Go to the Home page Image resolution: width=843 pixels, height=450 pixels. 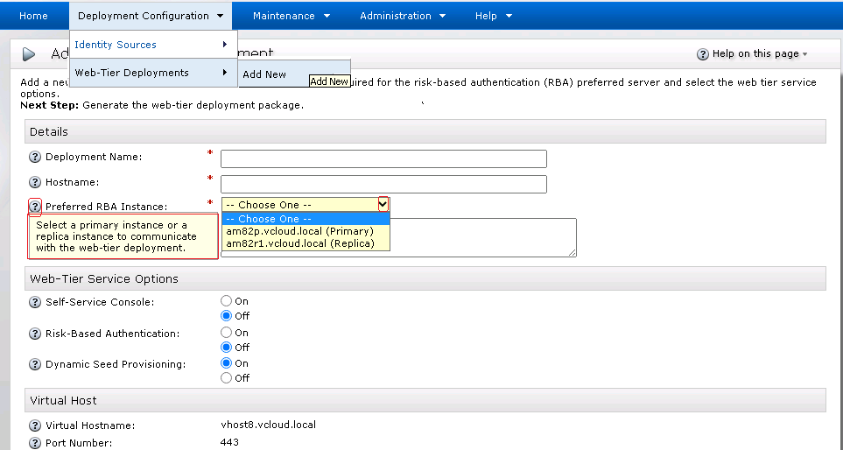point(33,16)
